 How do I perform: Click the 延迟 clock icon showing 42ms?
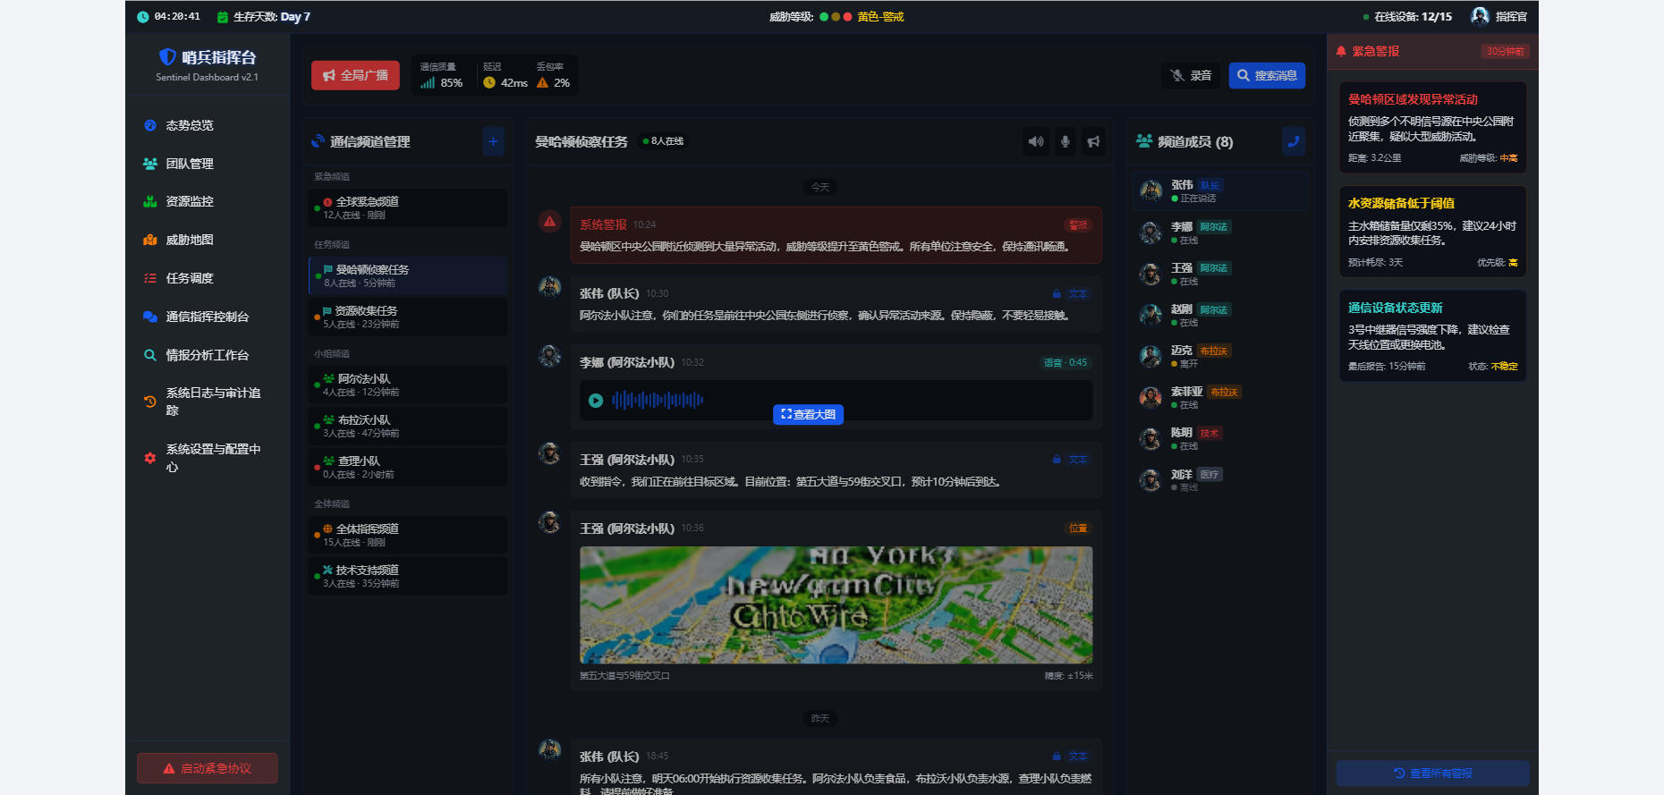[x=489, y=82]
